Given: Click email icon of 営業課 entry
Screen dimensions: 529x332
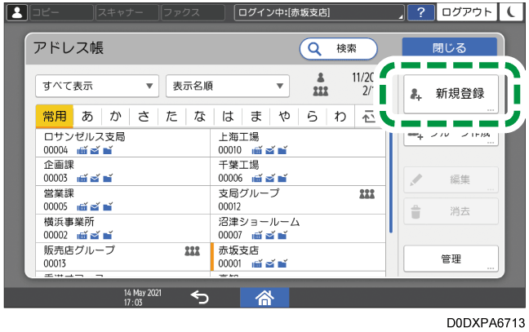Looking at the screenshot, I should click(95, 206).
